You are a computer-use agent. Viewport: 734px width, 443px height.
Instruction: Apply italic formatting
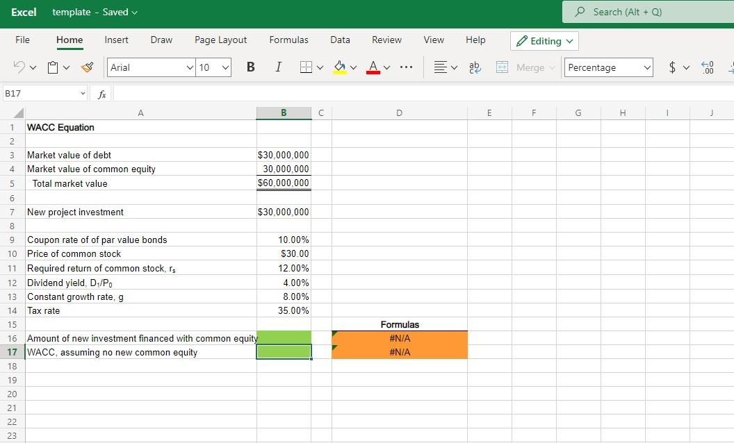coord(278,67)
